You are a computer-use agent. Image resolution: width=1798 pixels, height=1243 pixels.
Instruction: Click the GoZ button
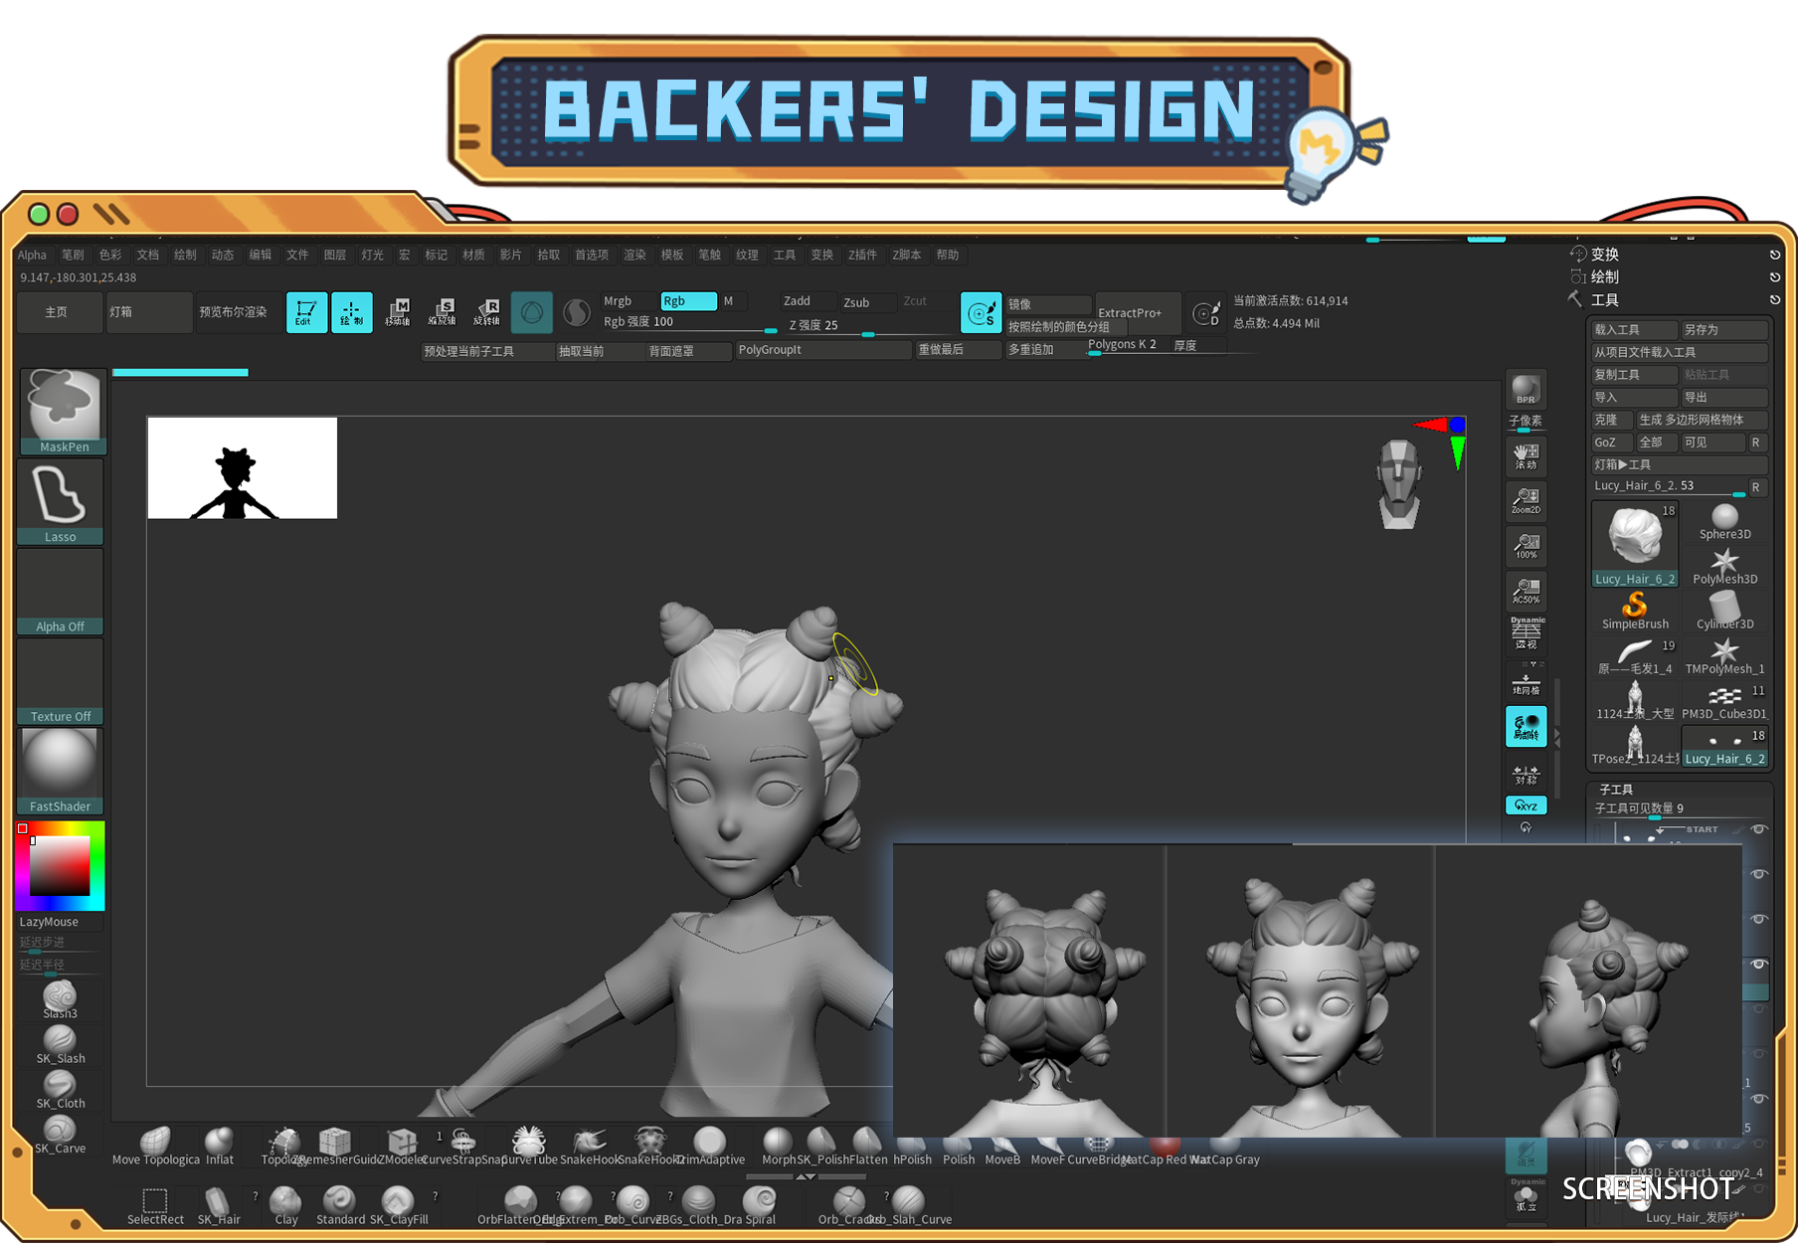(x=1611, y=443)
